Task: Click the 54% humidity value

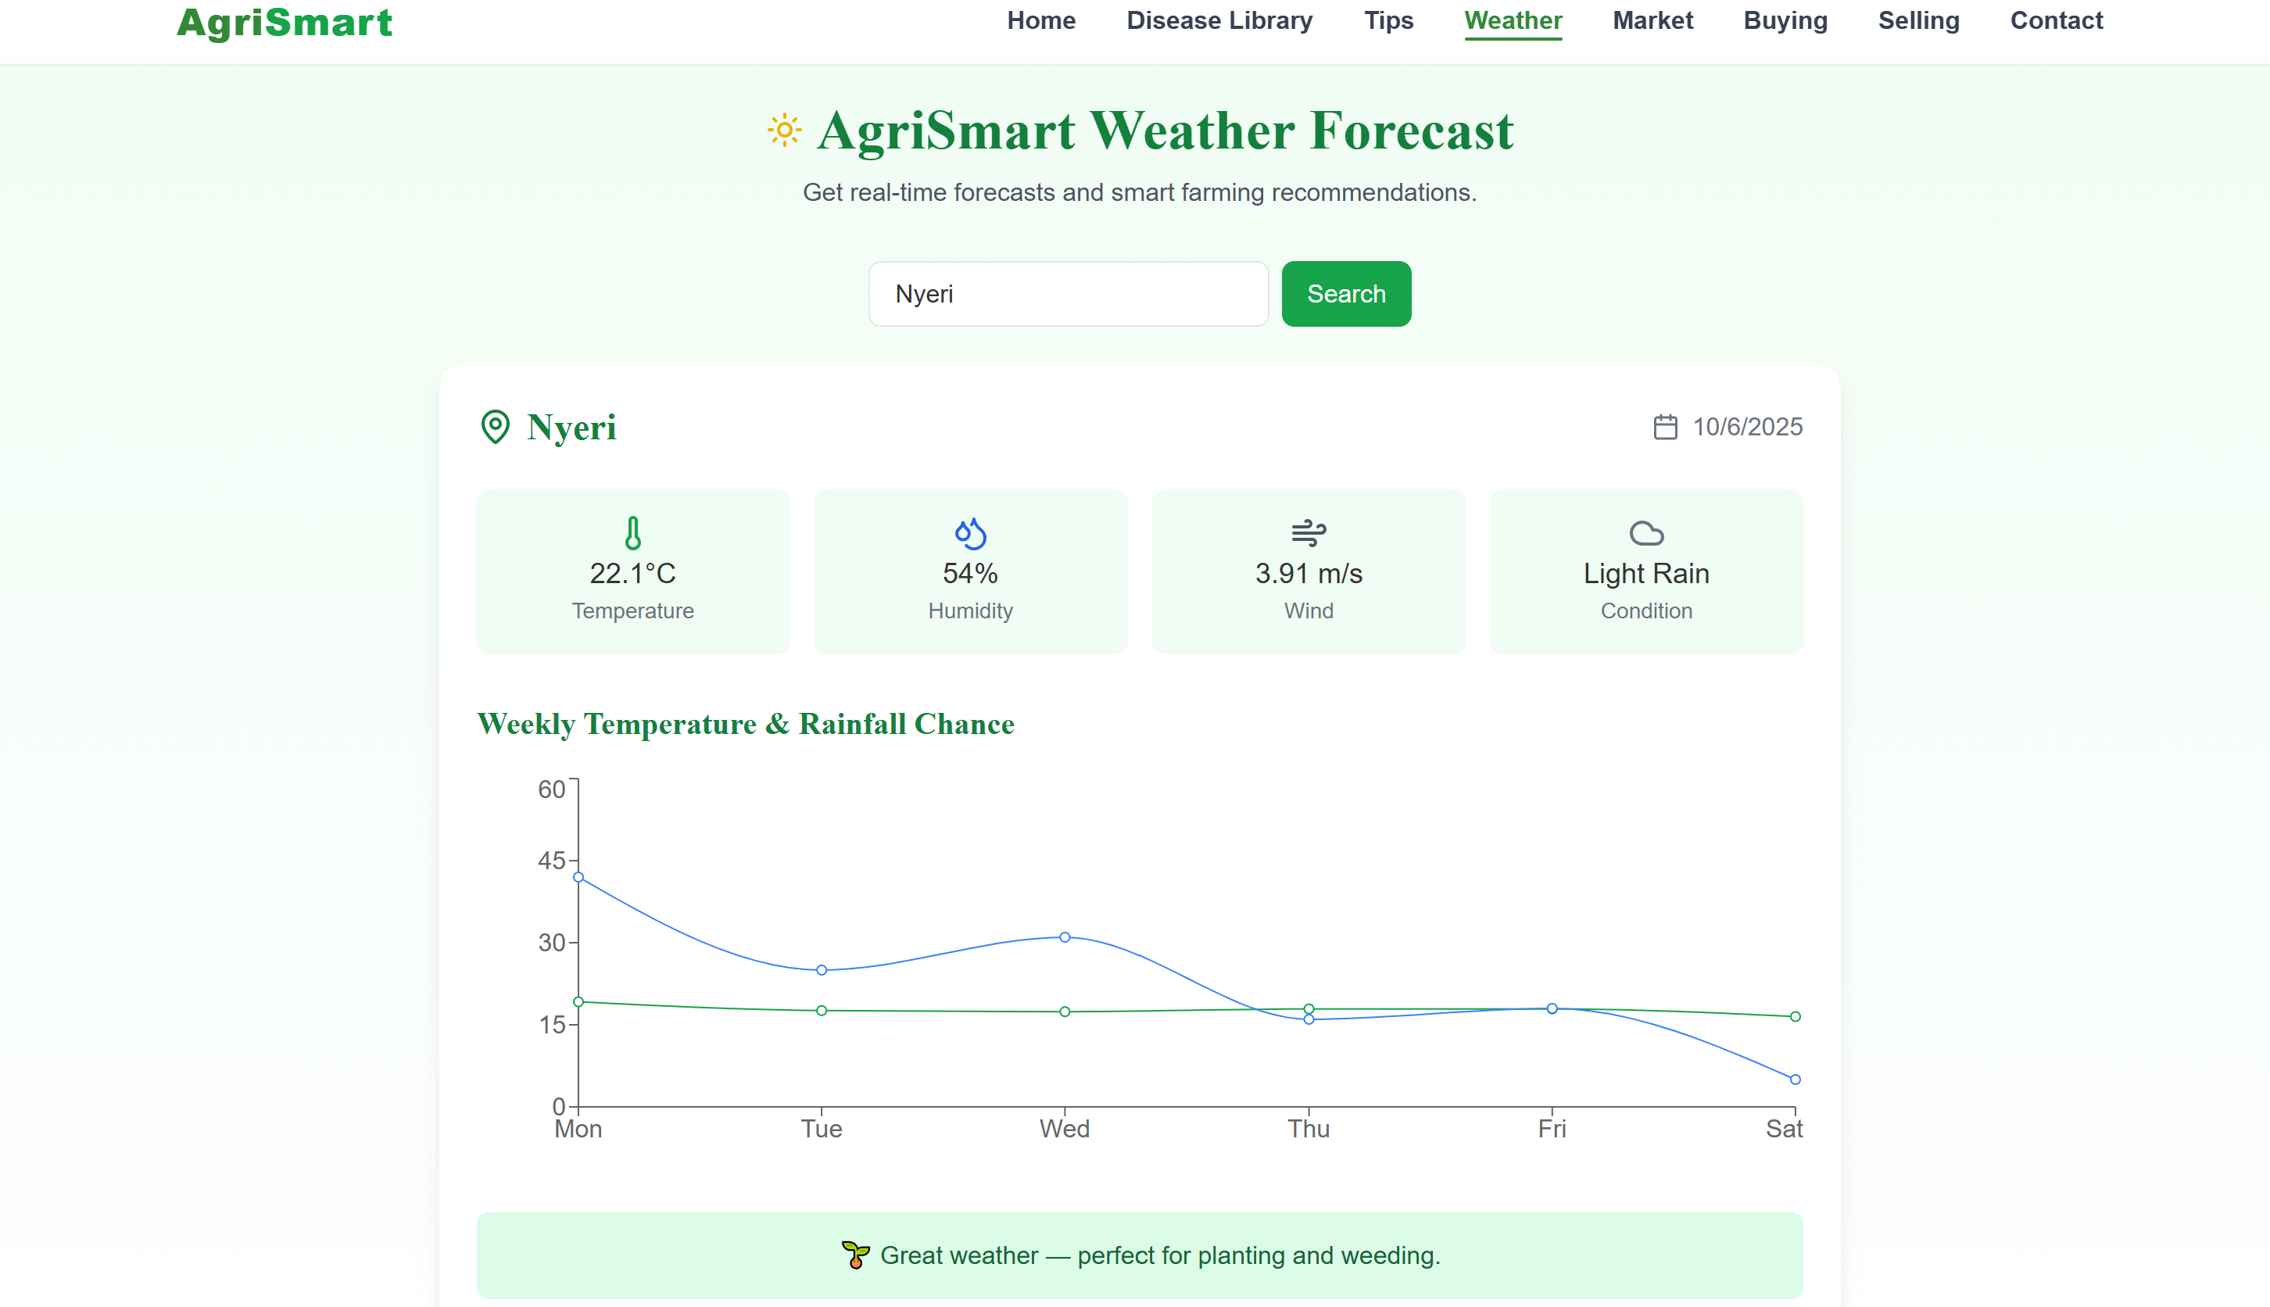Action: click(970, 574)
